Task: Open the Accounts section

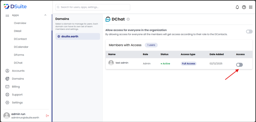Action: (18, 71)
